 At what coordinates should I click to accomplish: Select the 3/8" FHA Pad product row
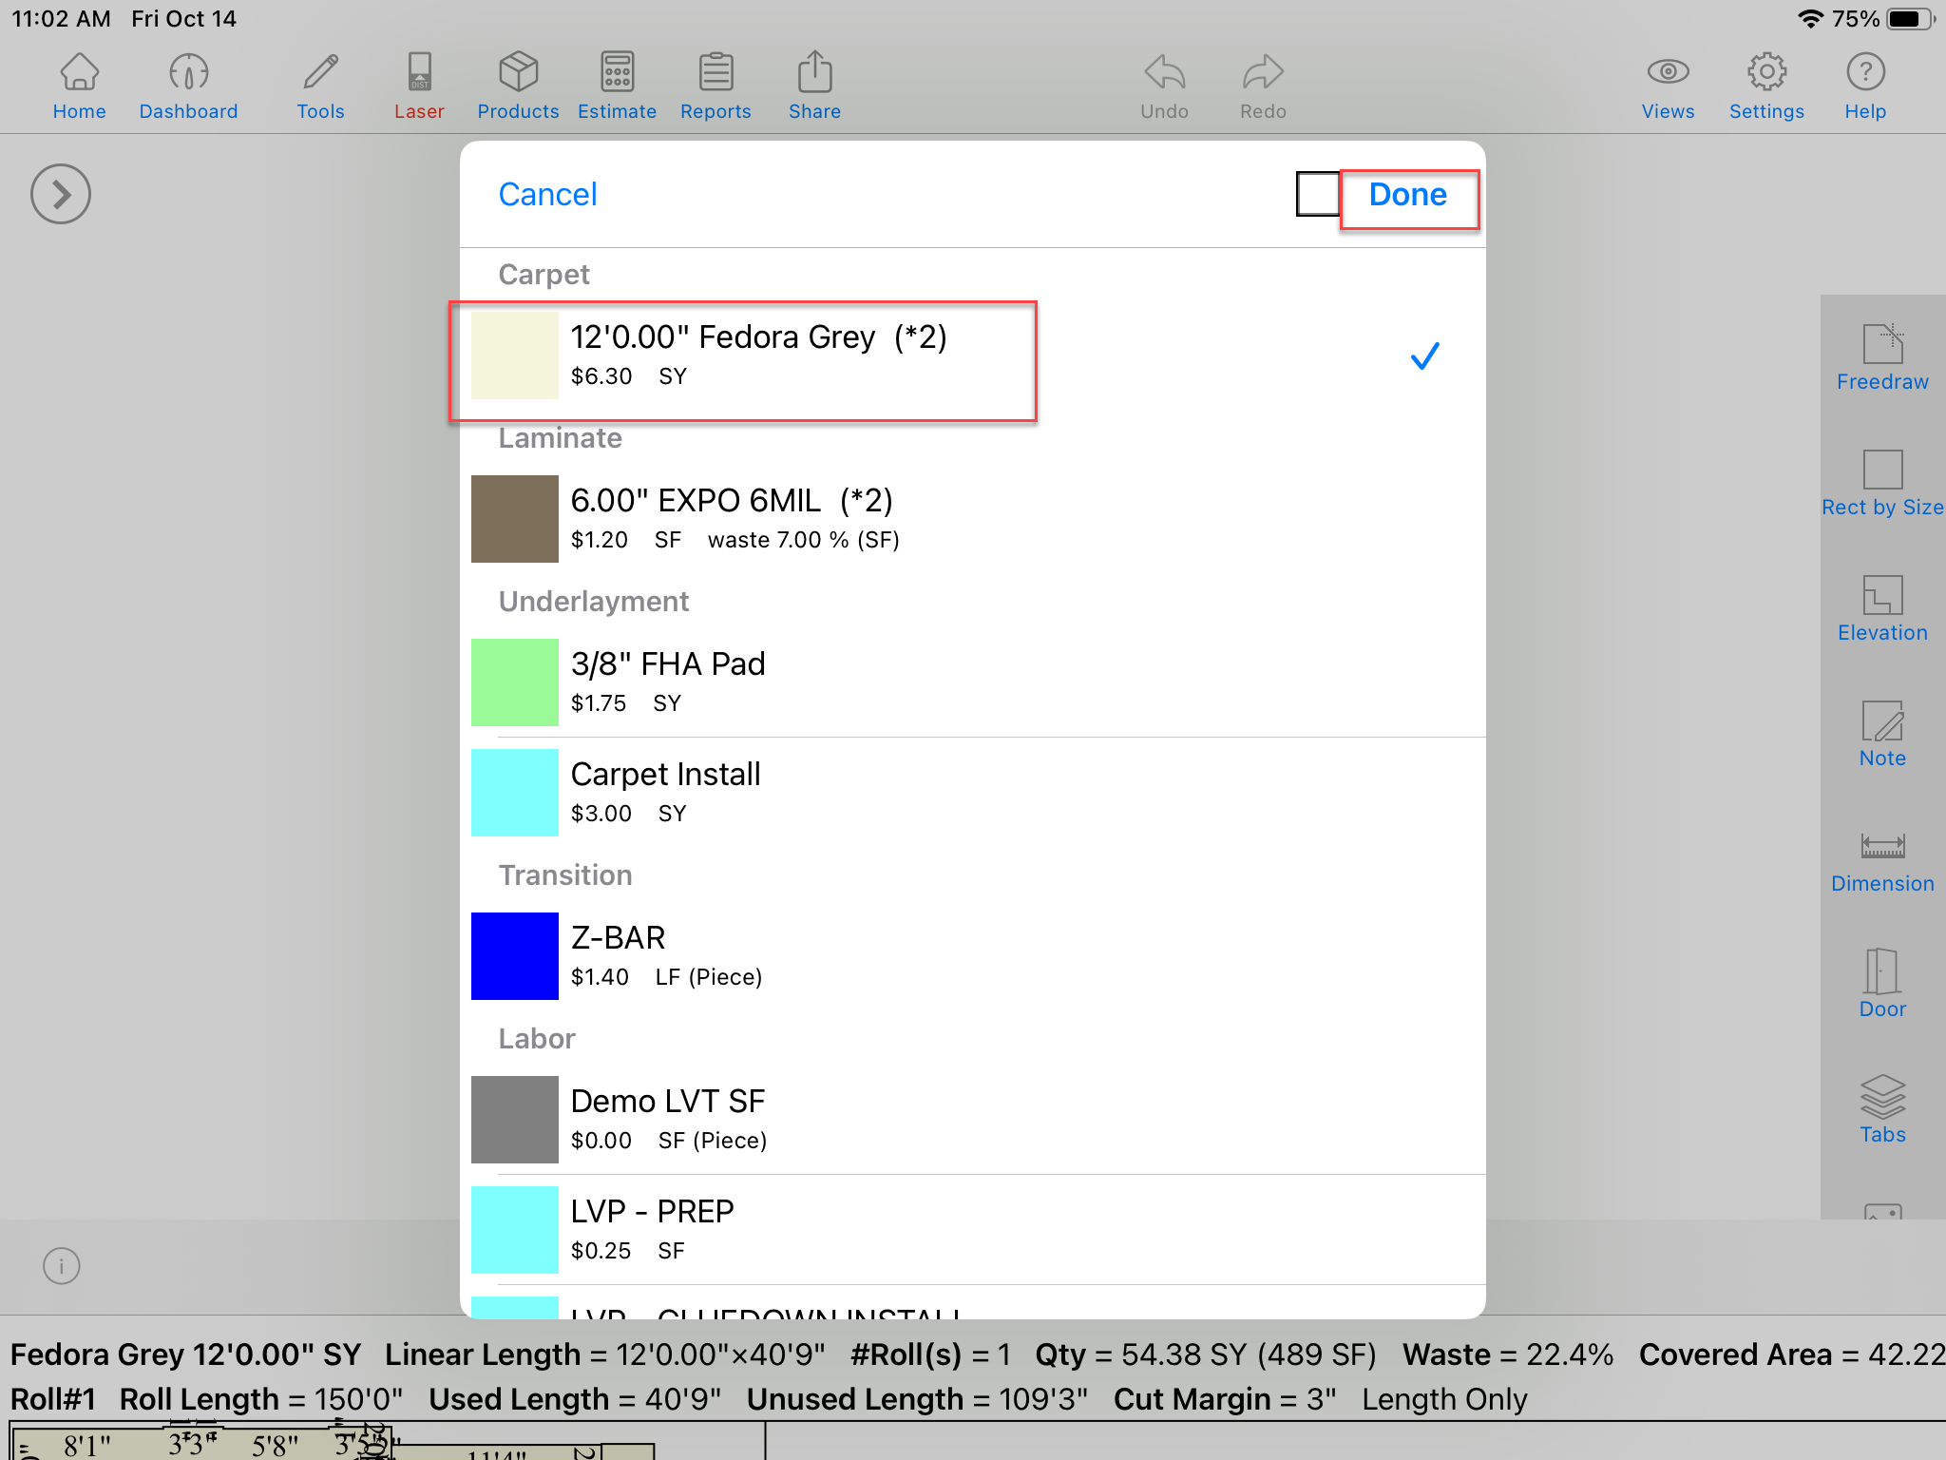950,682
